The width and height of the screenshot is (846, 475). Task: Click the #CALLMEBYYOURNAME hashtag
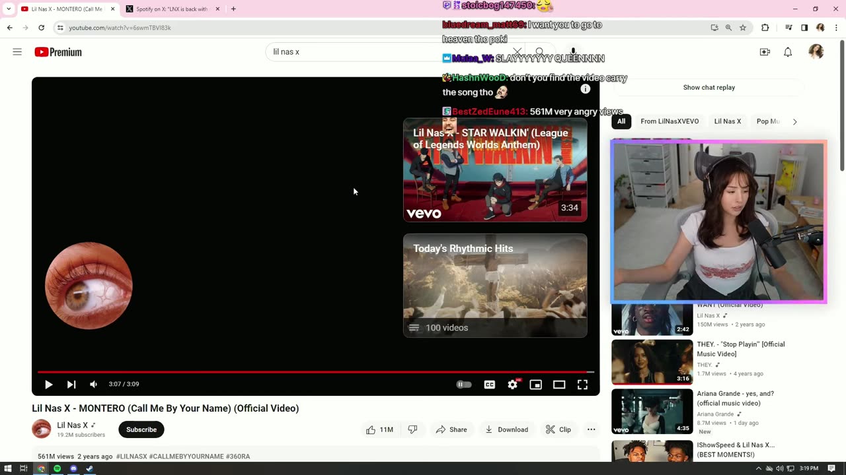point(186,457)
